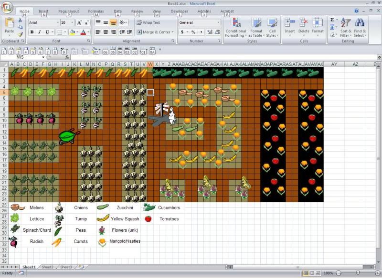Toggle Bottom Align vertical alignment

[x=113, y=22]
